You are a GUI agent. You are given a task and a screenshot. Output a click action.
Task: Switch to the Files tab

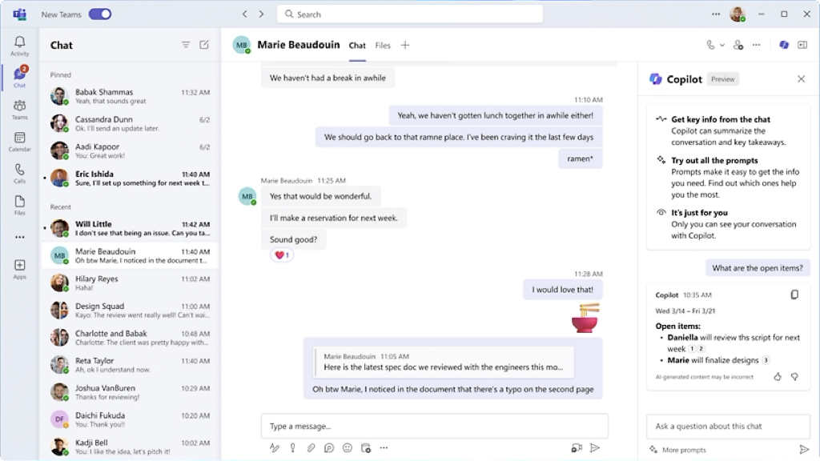pos(383,46)
